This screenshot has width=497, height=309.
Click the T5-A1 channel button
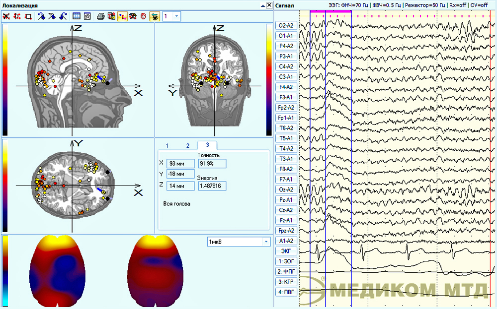tap(286, 138)
